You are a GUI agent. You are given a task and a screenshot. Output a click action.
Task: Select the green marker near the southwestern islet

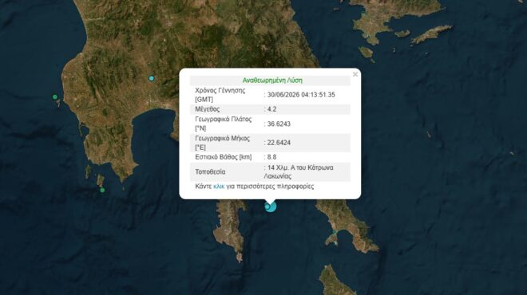coord(102,190)
